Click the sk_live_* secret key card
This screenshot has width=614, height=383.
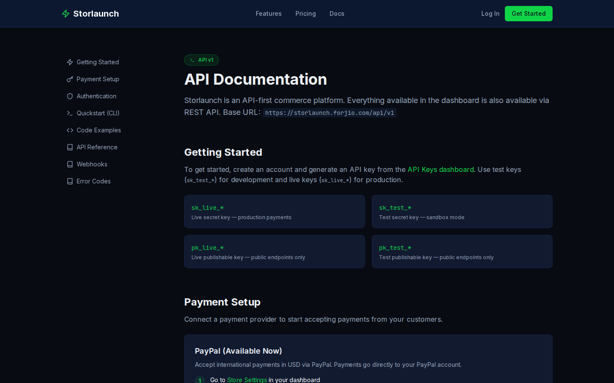pyautogui.click(x=275, y=212)
